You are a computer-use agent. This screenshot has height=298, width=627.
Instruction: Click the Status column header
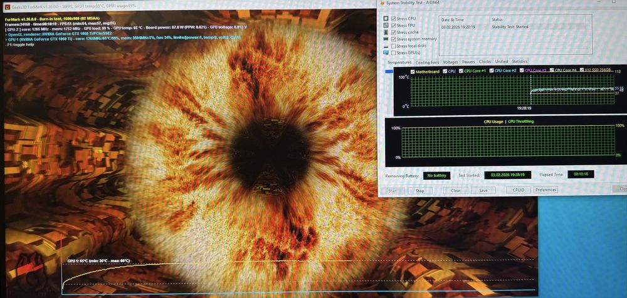pyautogui.click(x=497, y=19)
